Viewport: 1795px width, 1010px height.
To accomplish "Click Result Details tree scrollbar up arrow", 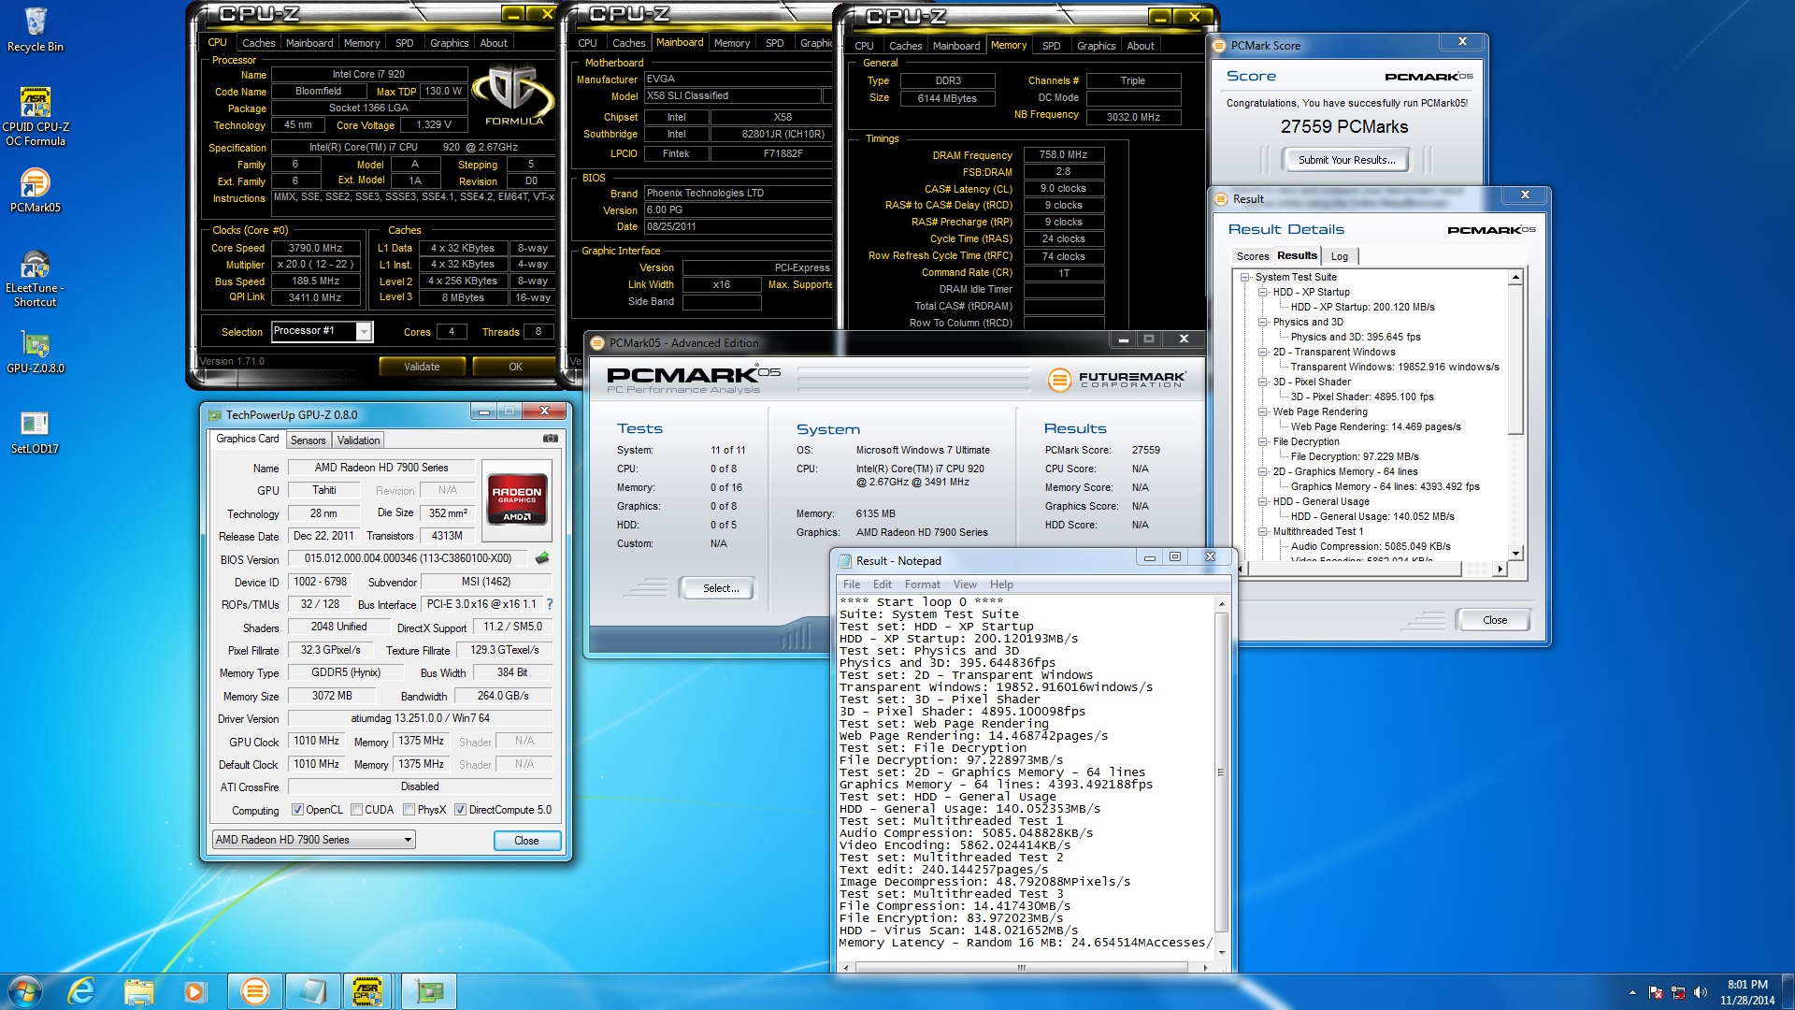I will [1515, 278].
